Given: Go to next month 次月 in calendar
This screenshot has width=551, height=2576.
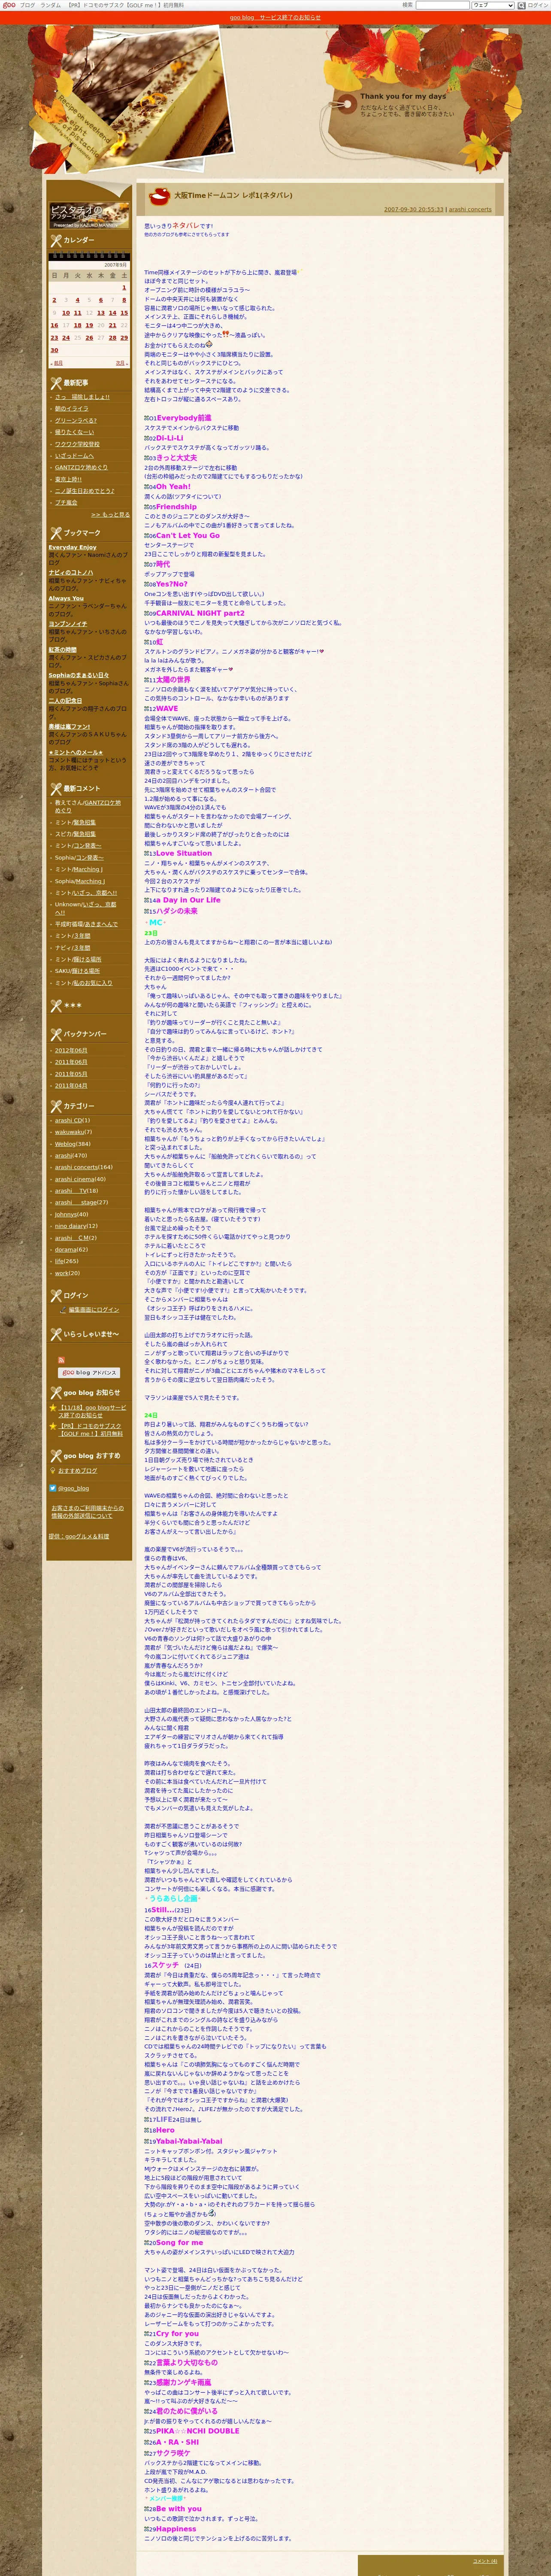Looking at the screenshot, I should tap(120, 363).
